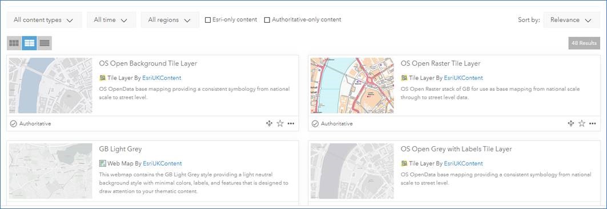The image size is (607, 209).
Task: Open OS Open Grey with Labels thumbnail
Action: 352,171
